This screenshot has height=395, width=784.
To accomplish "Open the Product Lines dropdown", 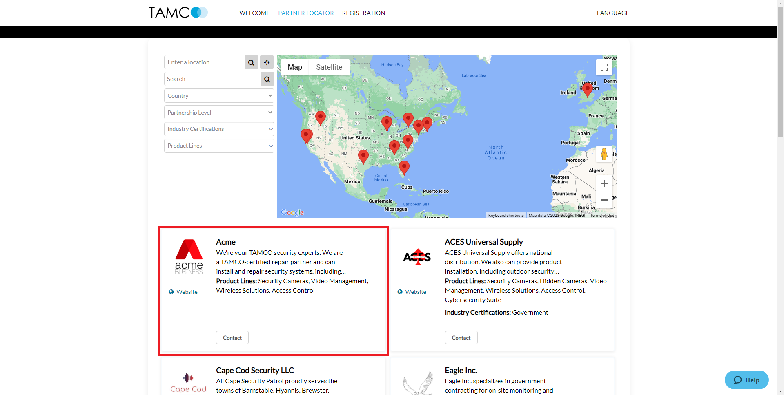I will 219,146.
